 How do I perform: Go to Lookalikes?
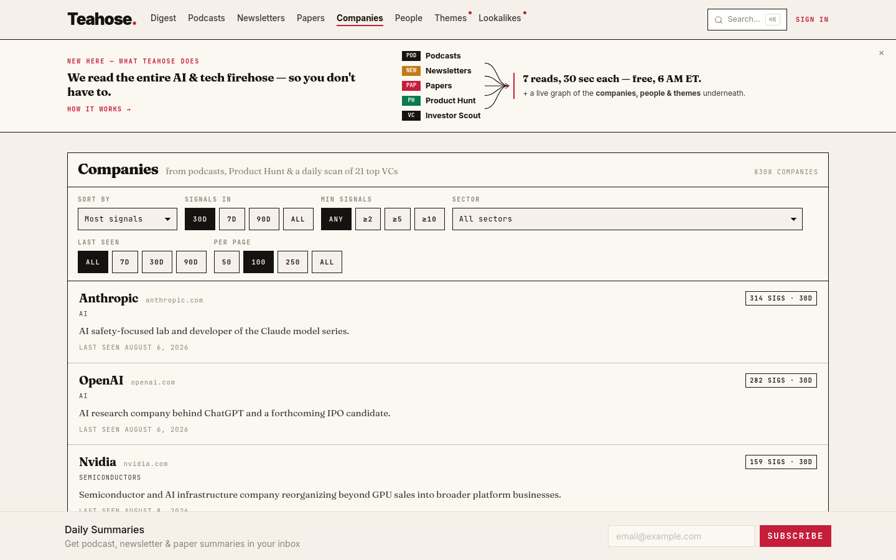pyautogui.click(x=500, y=18)
